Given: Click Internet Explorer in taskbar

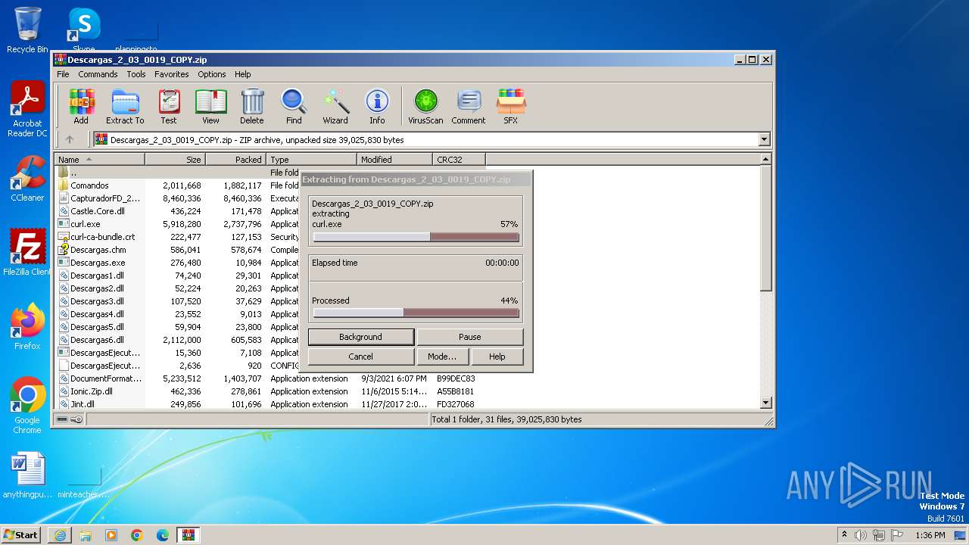Looking at the screenshot, I should 60,535.
